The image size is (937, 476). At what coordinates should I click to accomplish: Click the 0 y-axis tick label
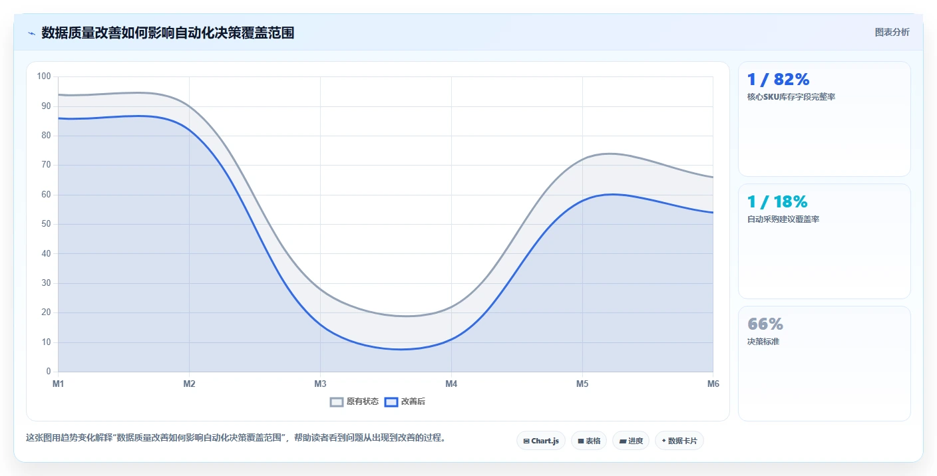[49, 372]
